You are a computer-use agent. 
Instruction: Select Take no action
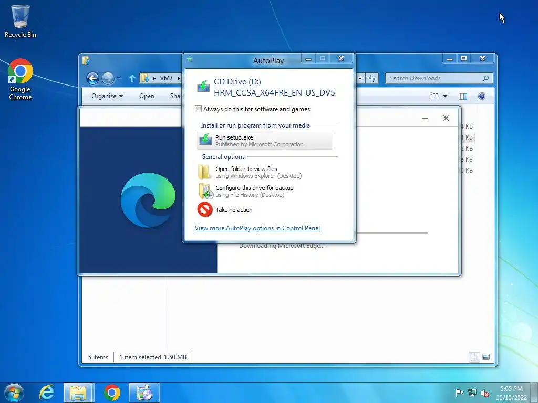point(225,210)
